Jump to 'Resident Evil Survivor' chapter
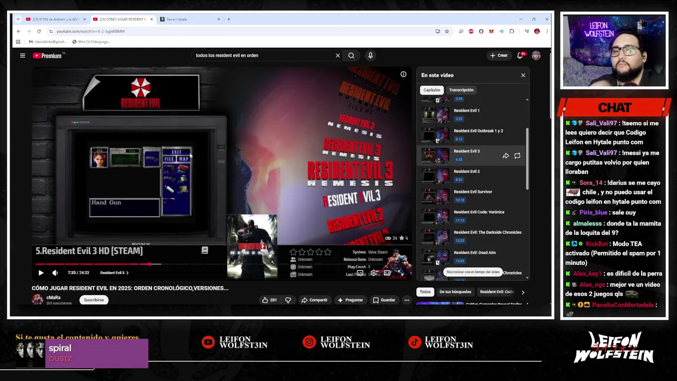Image resolution: width=677 pixels, height=381 pixels. pyautogui.click(x=471, y=196)
